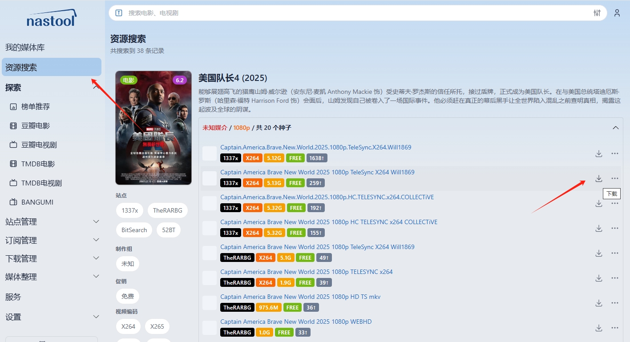Click the nastool logo
Image resolution: width=630 pixels, height=342 pixels.
51,17
